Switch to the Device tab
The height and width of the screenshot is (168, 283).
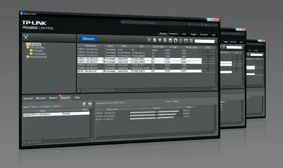click(x=163, y=33)
